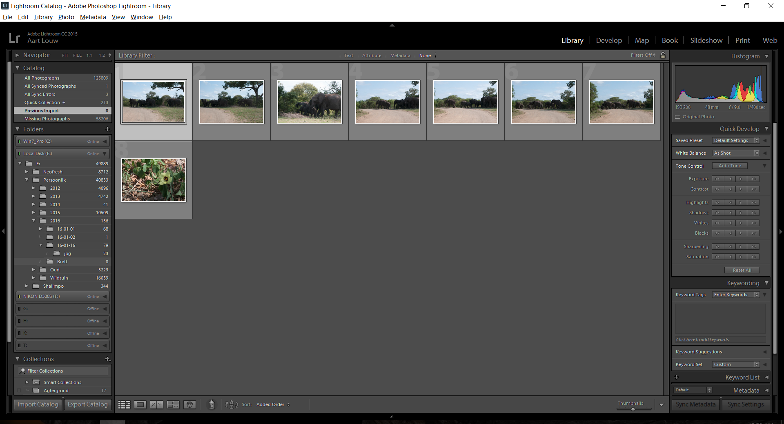
Task: Open Compare view (XY) icon
Action: pos(156,404)
